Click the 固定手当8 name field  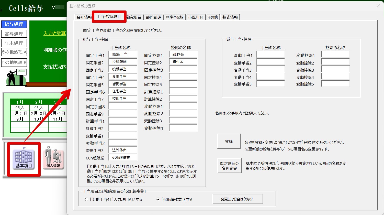[x=123, y=106]
